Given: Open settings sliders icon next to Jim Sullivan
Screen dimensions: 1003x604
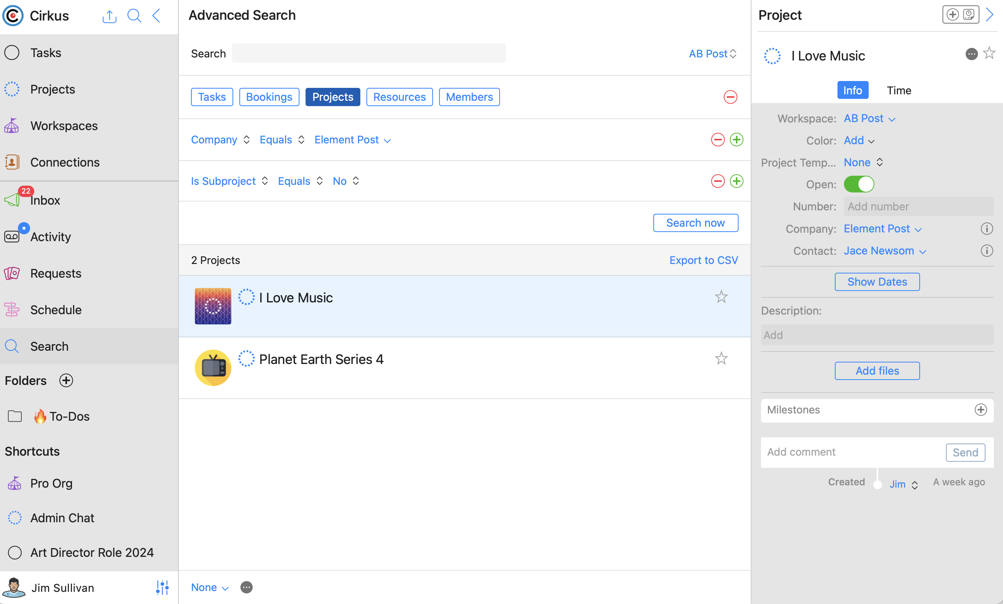Looking at the screenshot, I should [x=162, y=587].
